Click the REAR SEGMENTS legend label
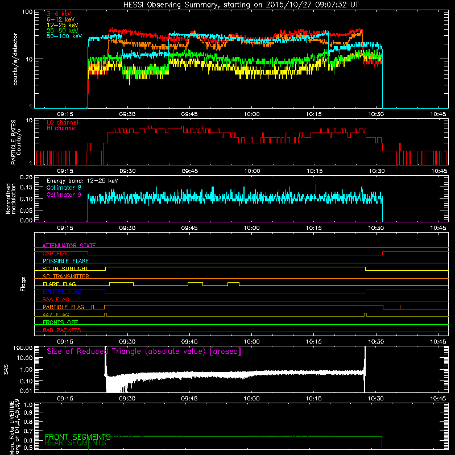455x455 pixels. tap(76, 443)
